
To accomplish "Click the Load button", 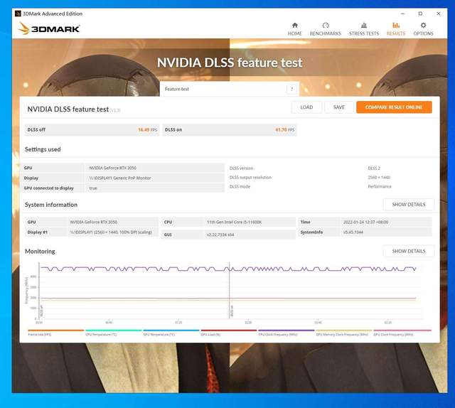I will [x=306, y=107].
